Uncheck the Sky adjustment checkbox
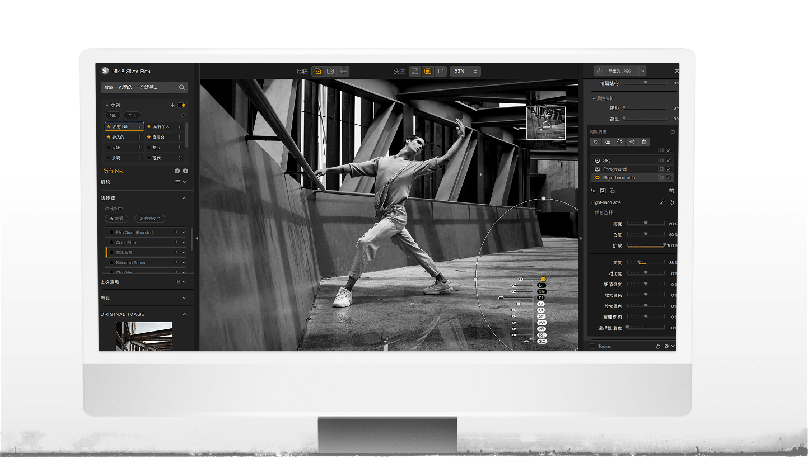Screen dimensions: 808x463 point(669,160)
